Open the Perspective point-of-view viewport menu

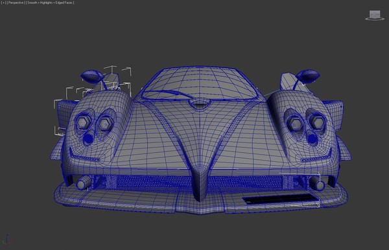pos(16,3)
